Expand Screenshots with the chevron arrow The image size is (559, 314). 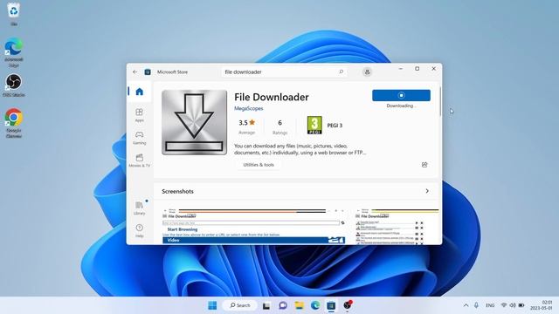coord(427,191)
